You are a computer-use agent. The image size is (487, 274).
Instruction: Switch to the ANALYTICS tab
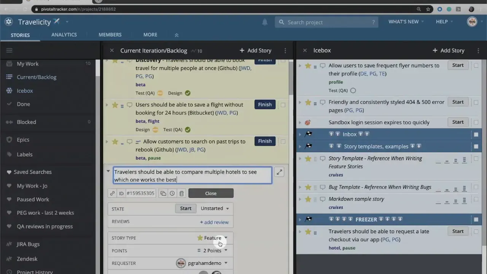64,35
